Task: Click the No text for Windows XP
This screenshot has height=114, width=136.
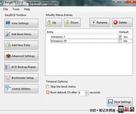Action: (125, 41)
